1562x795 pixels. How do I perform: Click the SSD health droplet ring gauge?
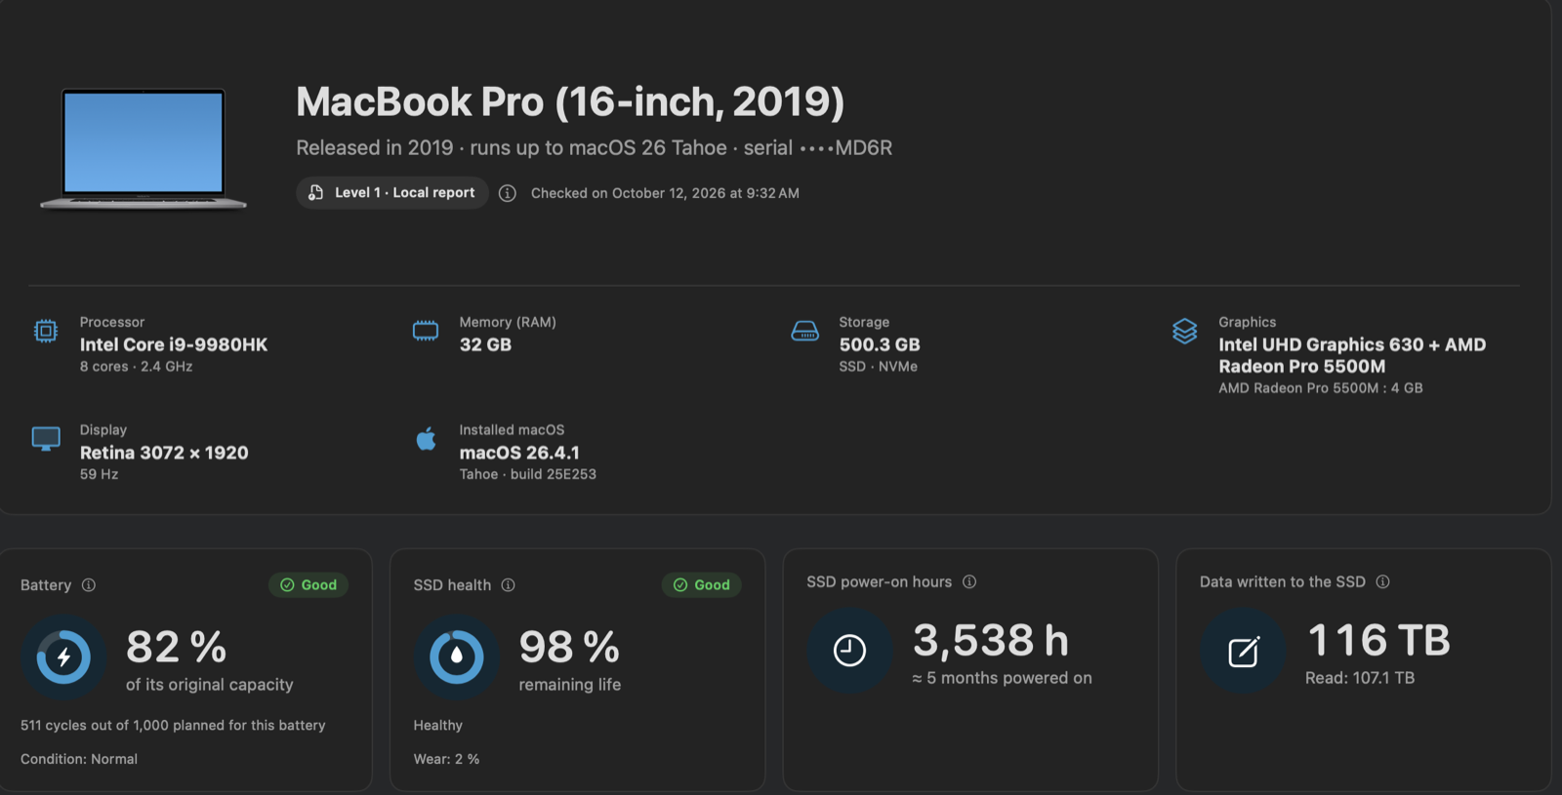coord(456,656)
